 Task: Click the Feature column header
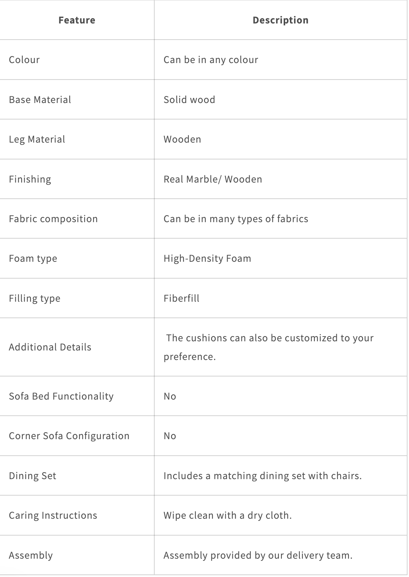tap(77, 20)
